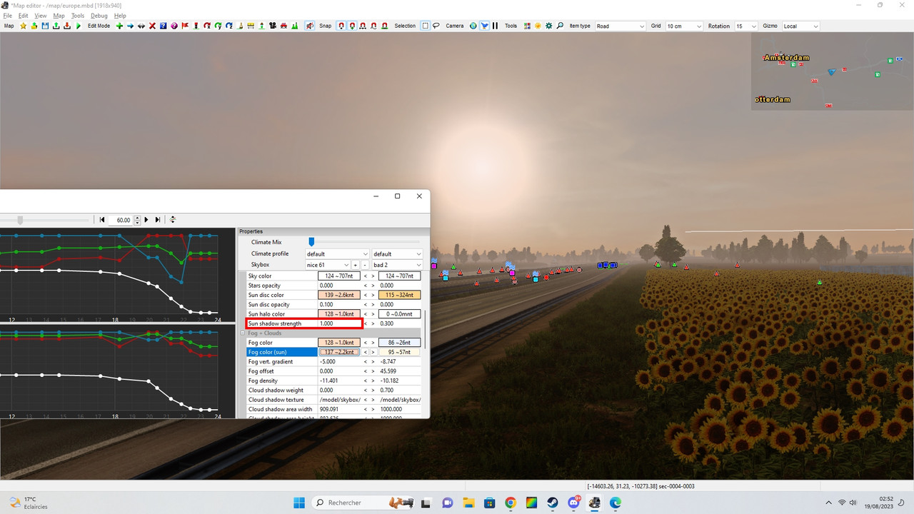Select rectangle selection mode
Screen dimensions: 914x514
(426, 26)
